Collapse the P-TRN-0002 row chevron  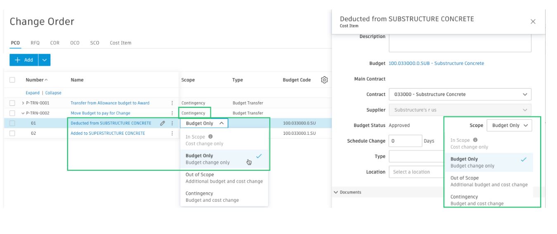(x=23, y=113)
